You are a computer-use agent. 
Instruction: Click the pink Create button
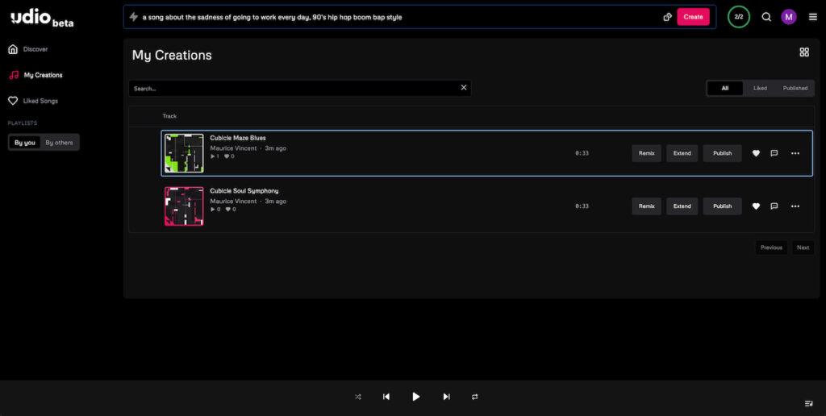693,17
